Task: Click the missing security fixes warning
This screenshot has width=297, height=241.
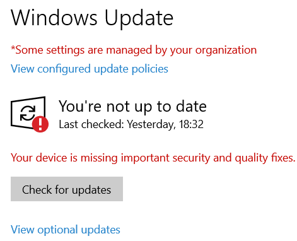Action: tap(153, 158)
